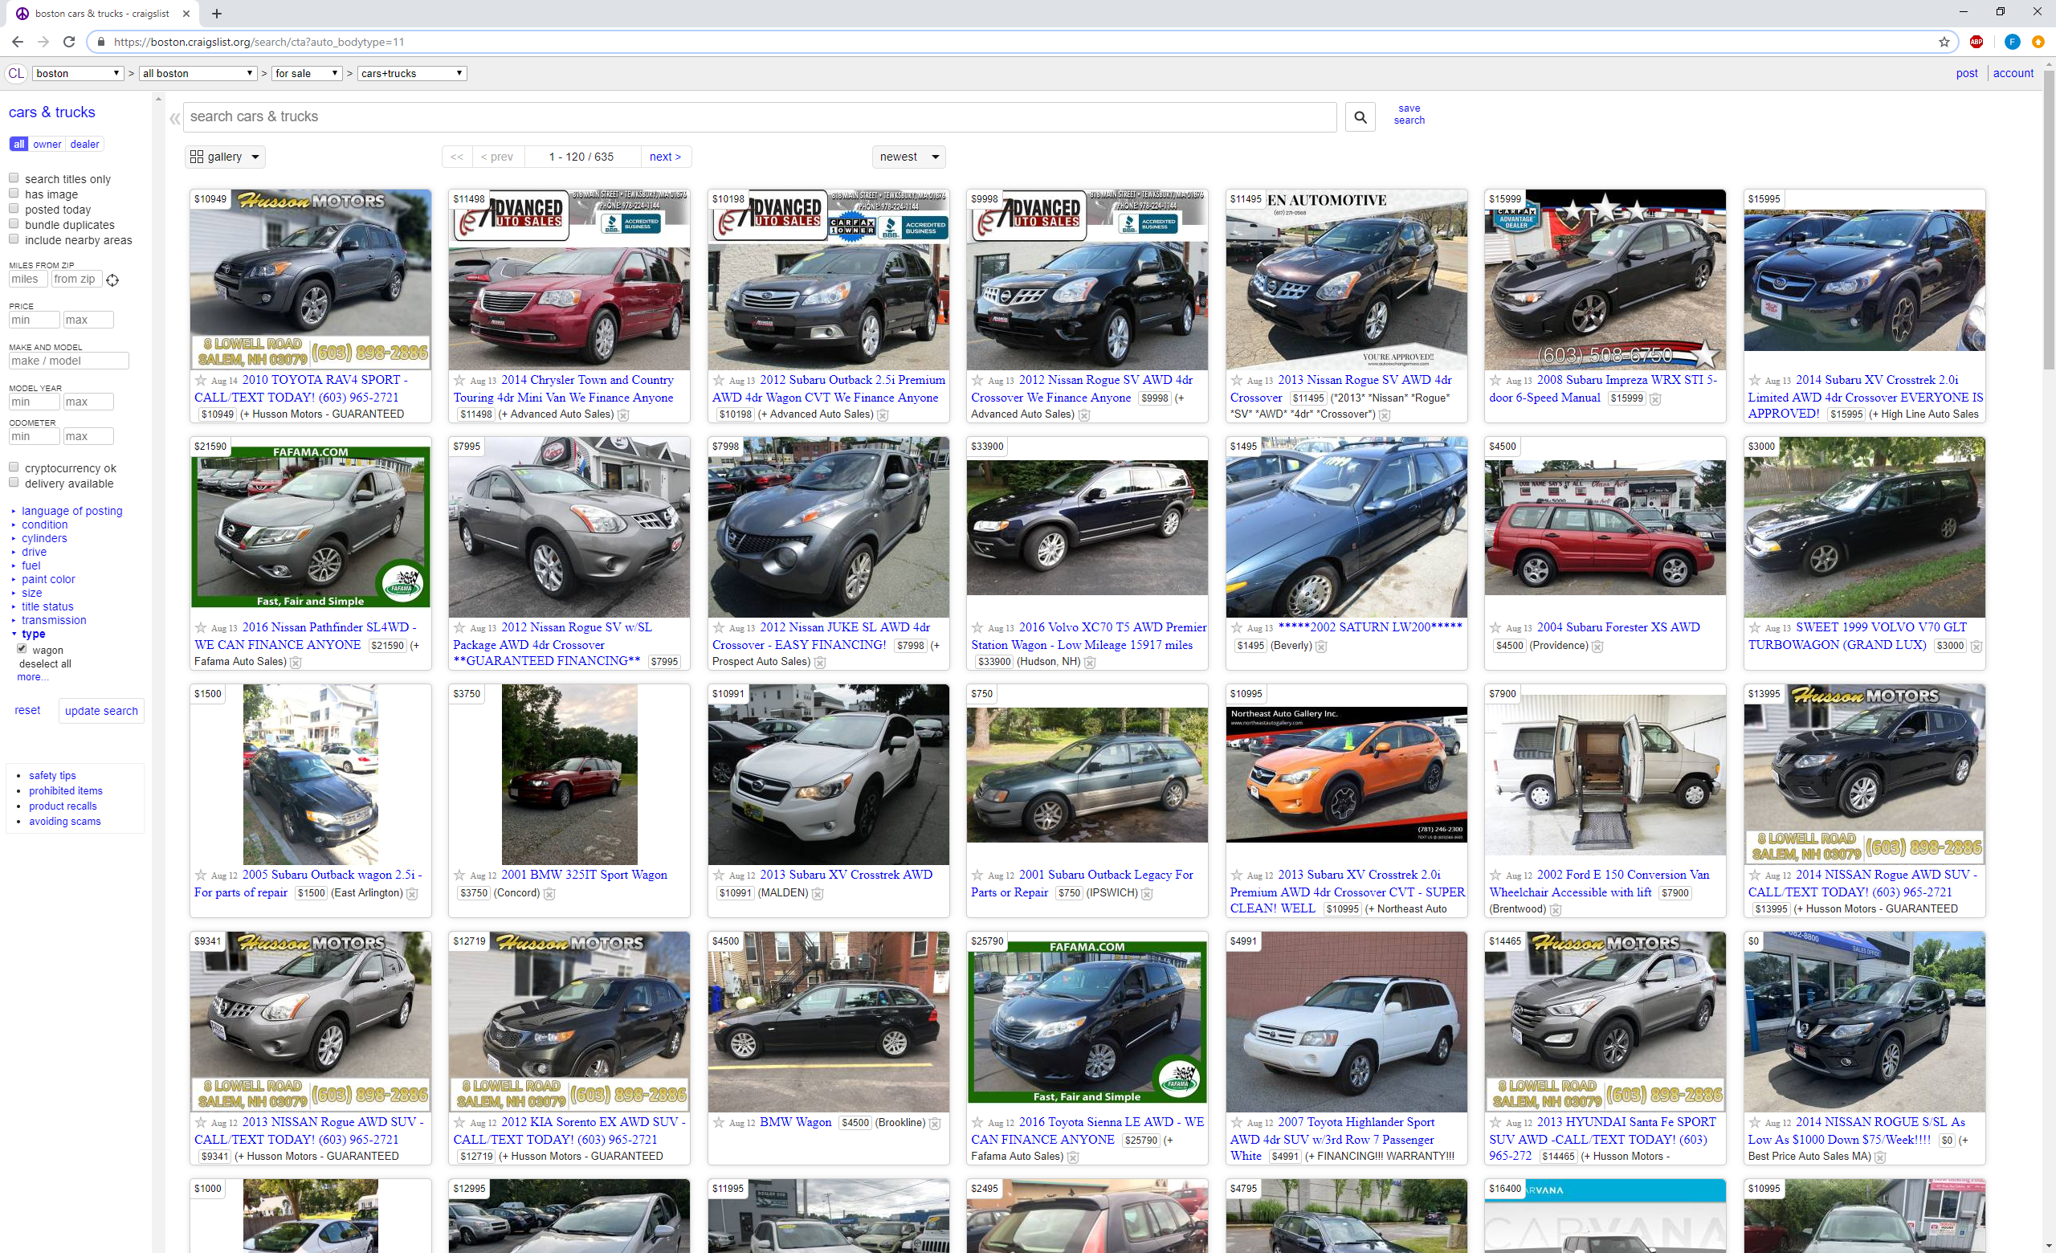
Task: Open the account link
Action: point(2013,73)
